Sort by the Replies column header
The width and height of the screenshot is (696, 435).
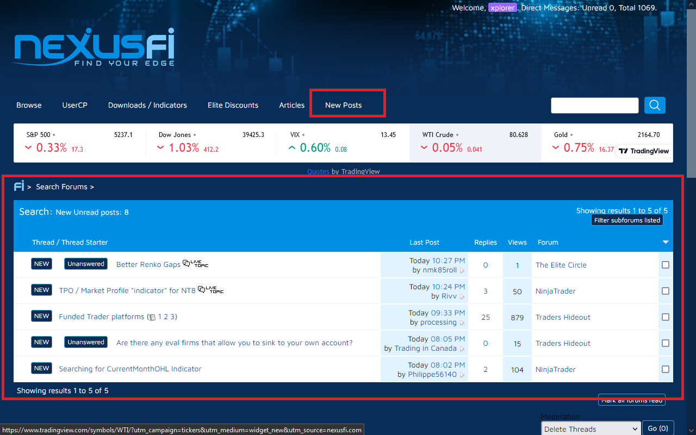point(486,243)
